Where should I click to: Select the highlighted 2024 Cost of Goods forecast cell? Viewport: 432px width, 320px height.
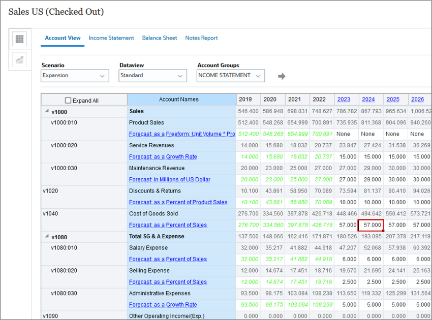371,225
